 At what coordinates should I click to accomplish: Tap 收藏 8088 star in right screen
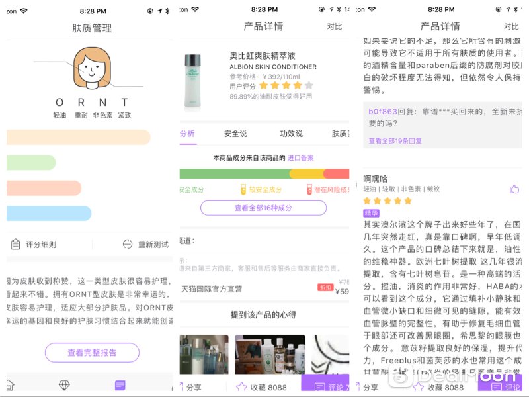point(438,387)
